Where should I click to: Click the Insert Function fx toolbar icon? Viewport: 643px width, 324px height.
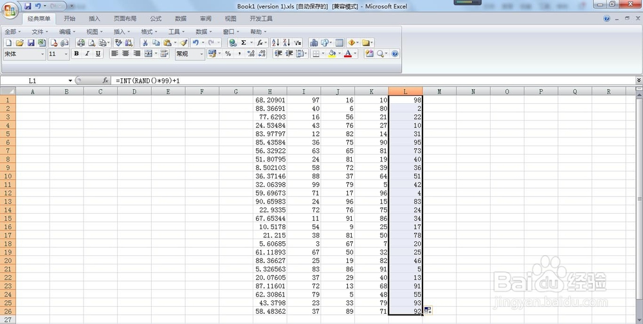point(260,42)
